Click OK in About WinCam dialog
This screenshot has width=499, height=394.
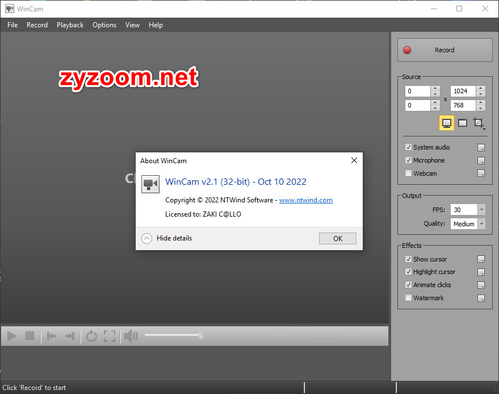click(x=338, y=238)
